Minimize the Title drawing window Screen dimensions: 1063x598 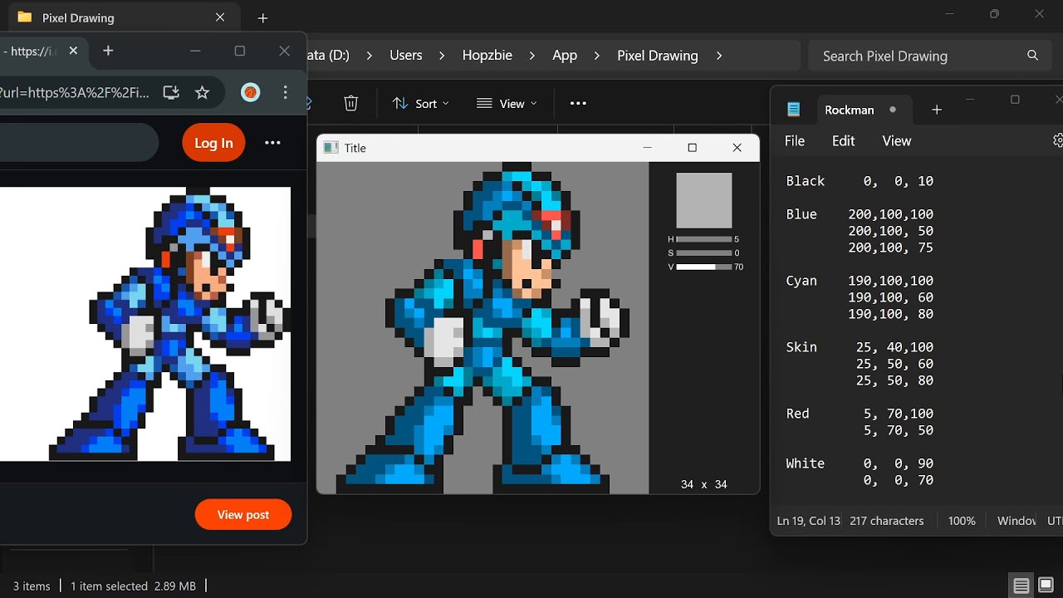648,148
